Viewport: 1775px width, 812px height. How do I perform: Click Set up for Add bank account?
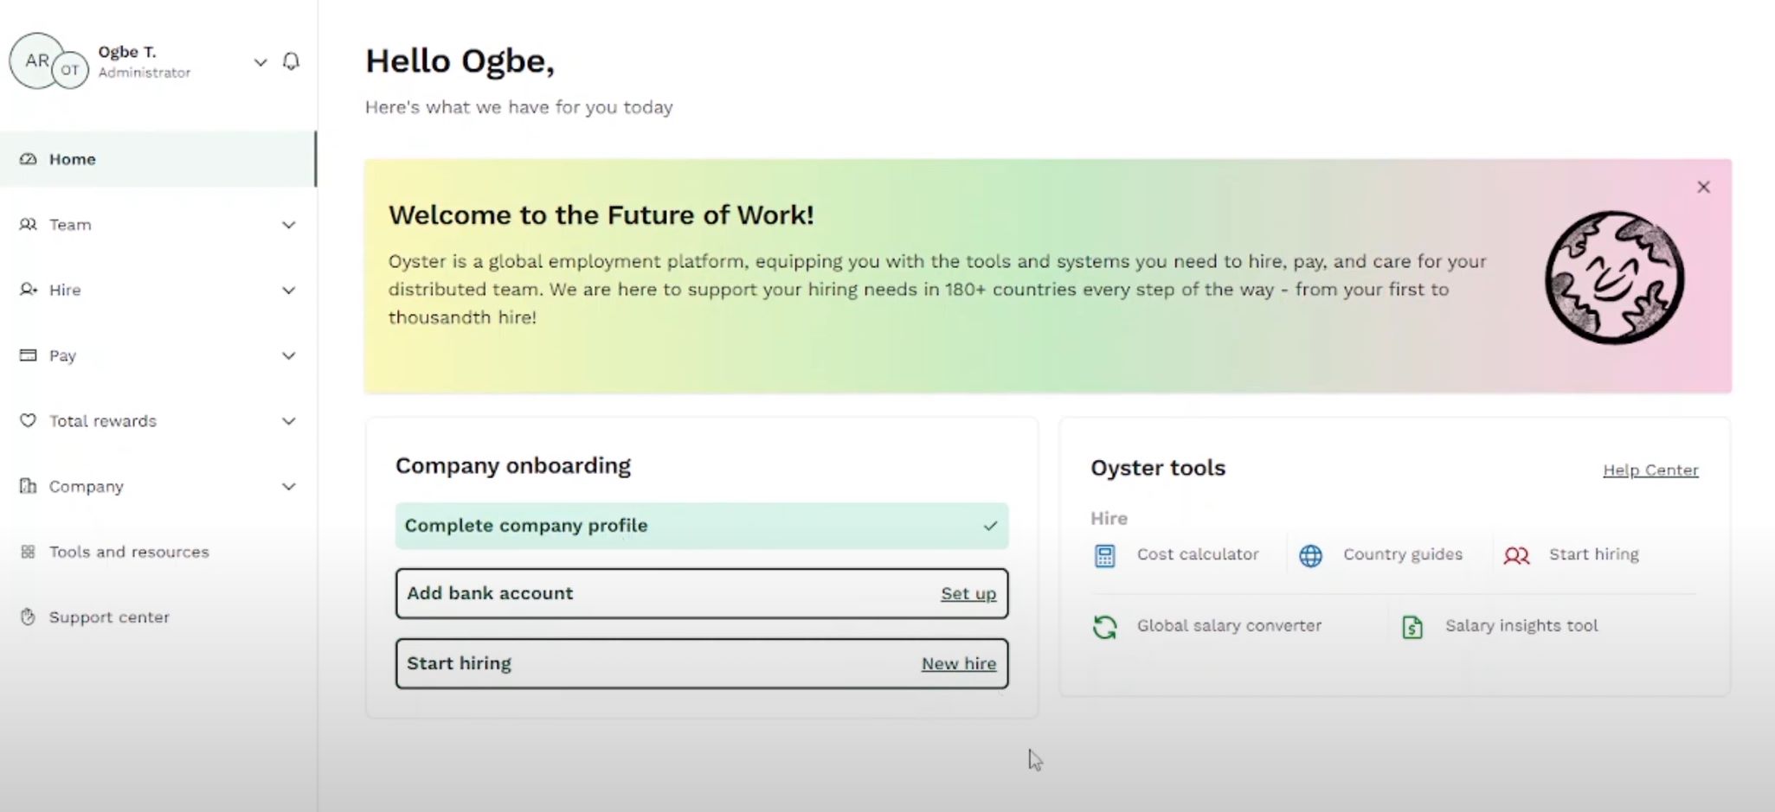968,593
